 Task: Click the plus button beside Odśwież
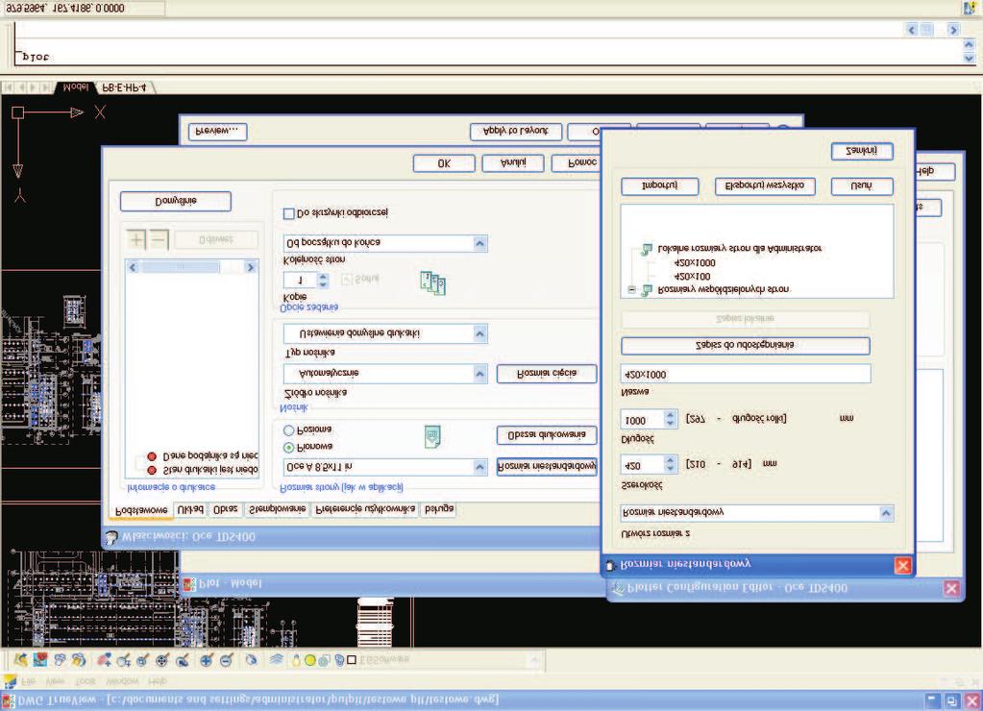click(x=136, y=239)
